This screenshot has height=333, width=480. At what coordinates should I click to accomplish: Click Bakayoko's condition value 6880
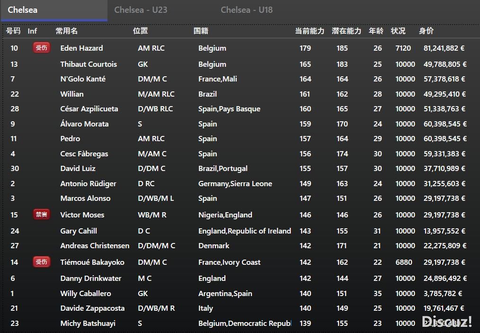coord(404,262)
